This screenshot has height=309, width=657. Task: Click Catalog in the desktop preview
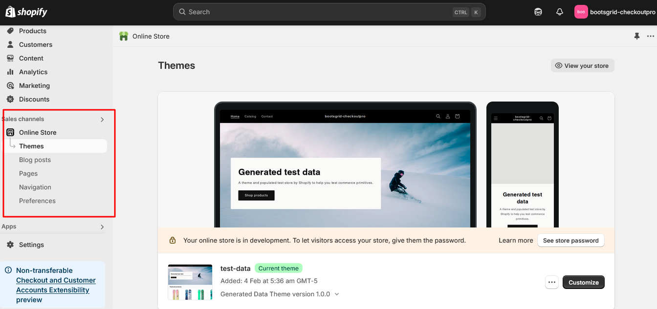pyautogui.click(x=250, y=116)
